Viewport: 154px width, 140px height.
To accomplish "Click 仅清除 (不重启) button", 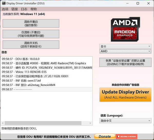I will tap(31, 34).
